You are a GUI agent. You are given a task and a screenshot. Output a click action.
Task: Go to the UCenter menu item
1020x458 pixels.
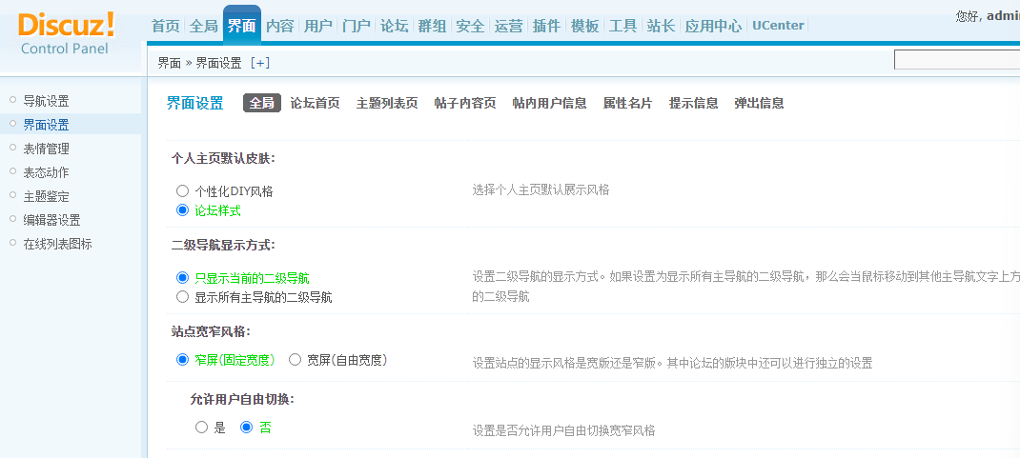[778, 26]
